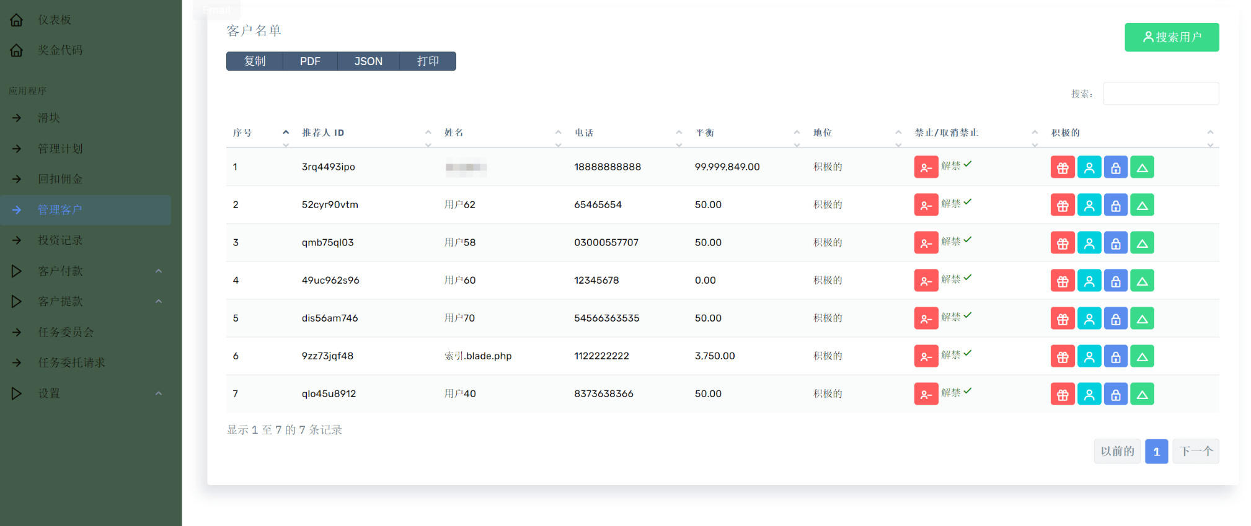
Task: Click the cyan user icon for 用户70
Action: [x=1089, y=318]
